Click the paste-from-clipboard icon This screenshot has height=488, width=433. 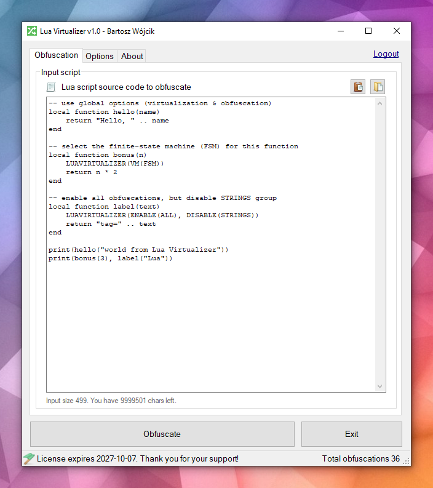coord(358,87)
